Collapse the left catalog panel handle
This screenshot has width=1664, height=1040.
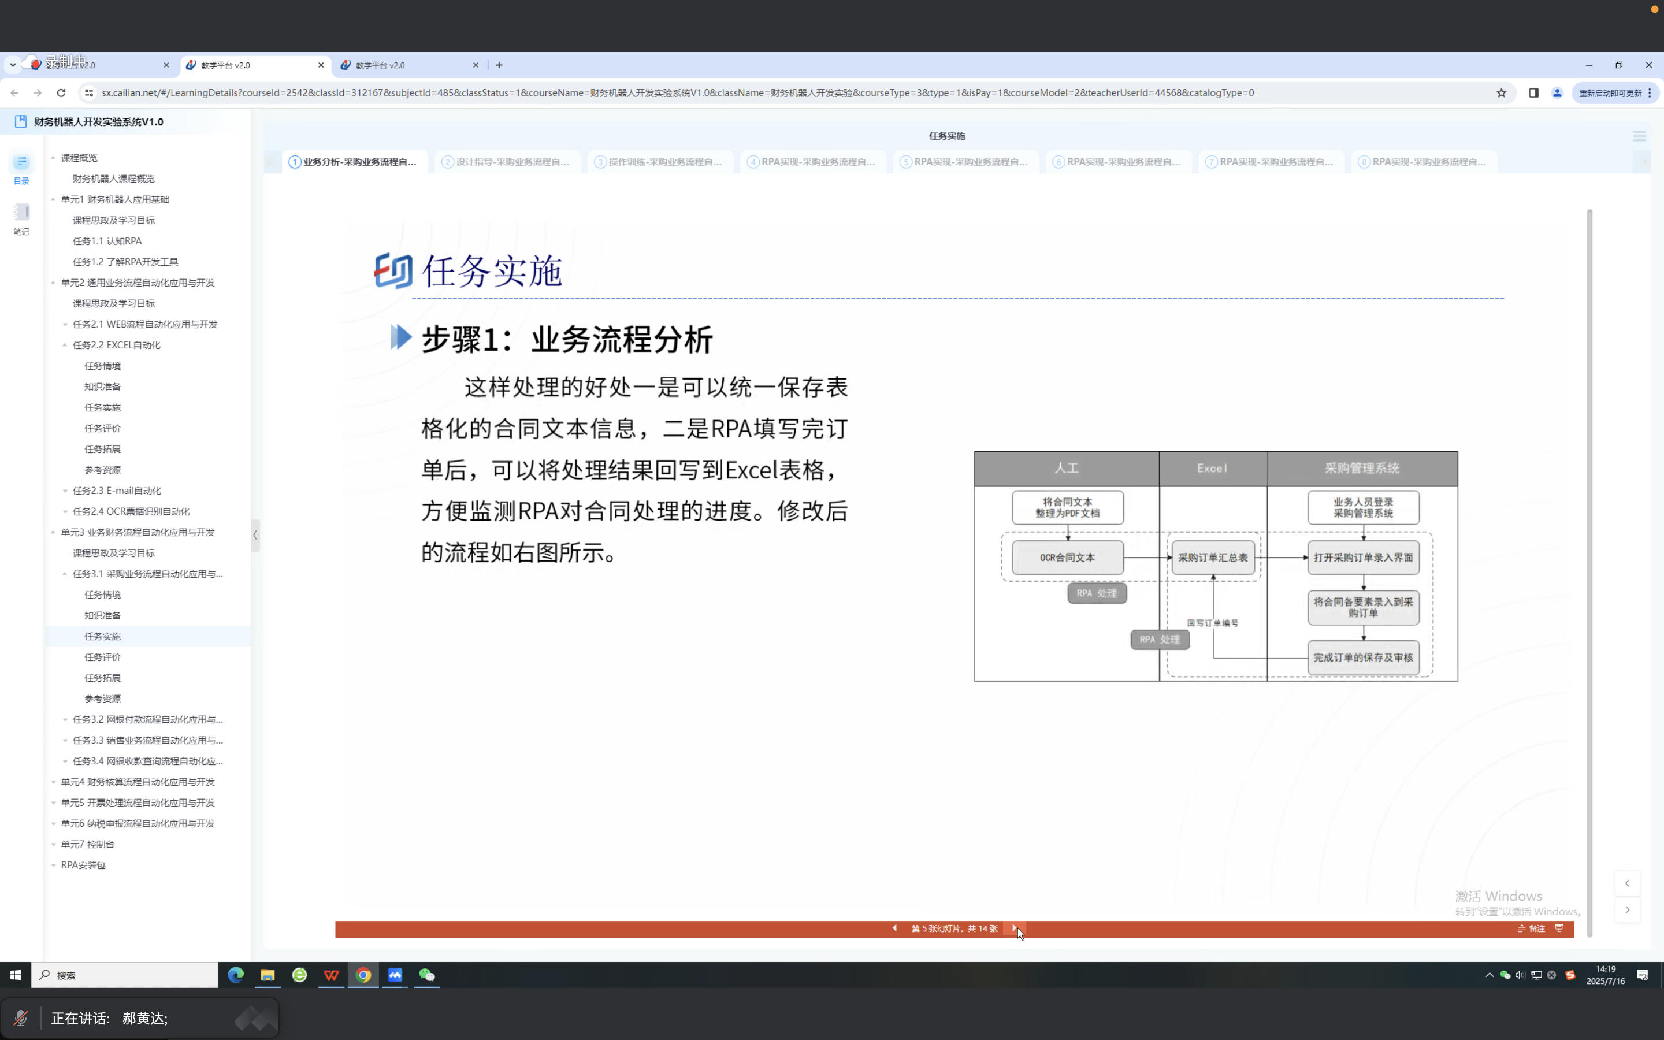coord(255,534)
